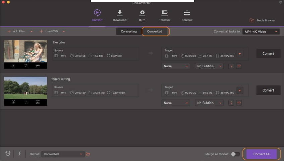Open No Subtitle dropdown for 'I like bike'
The width and height of the screenshot is (284, 161).
209,66
